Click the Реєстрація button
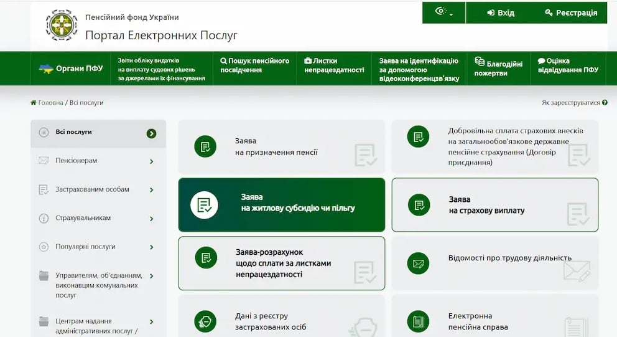 pyautogui.click(x=571, y=12)
